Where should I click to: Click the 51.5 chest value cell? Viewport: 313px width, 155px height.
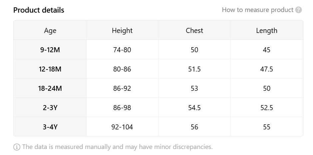coord(194,69)
